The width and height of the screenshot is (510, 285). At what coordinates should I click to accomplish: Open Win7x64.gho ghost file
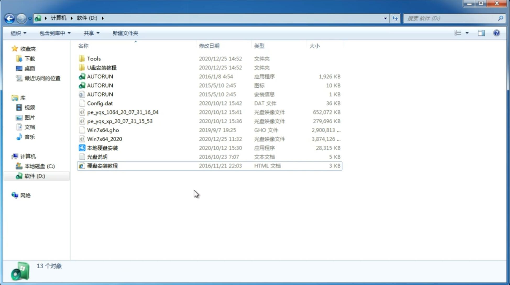tap(103, 130)
